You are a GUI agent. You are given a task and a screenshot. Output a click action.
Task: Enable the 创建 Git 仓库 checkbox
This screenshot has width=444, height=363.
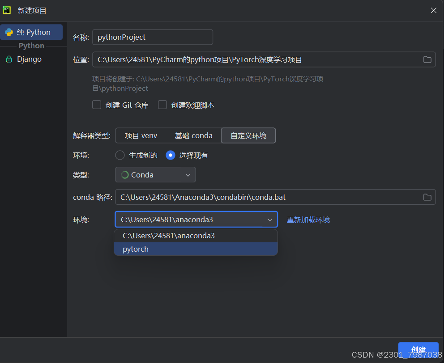[x=96, y=105]
